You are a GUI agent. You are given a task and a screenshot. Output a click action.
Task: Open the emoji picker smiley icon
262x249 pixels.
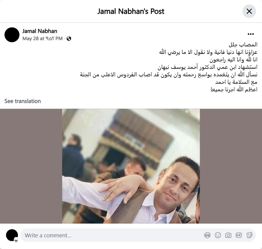pyautogui.click(x=218, y=235)
